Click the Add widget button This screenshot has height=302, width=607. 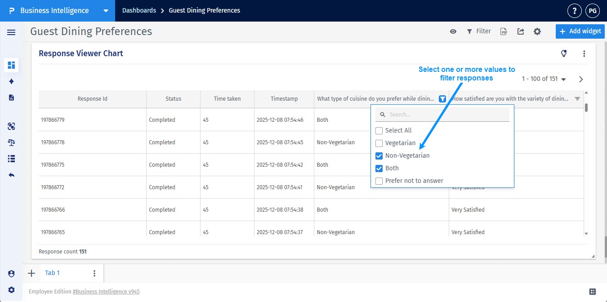click(x=580, y=31)
